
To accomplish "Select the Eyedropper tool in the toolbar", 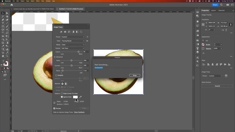I will (x=3, y=46).
